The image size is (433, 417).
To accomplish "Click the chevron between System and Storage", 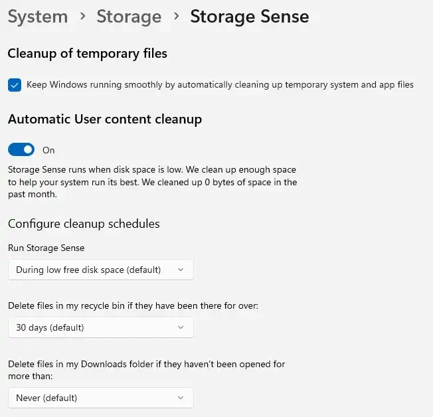I will pyautogui.click(x=82, y=17).
